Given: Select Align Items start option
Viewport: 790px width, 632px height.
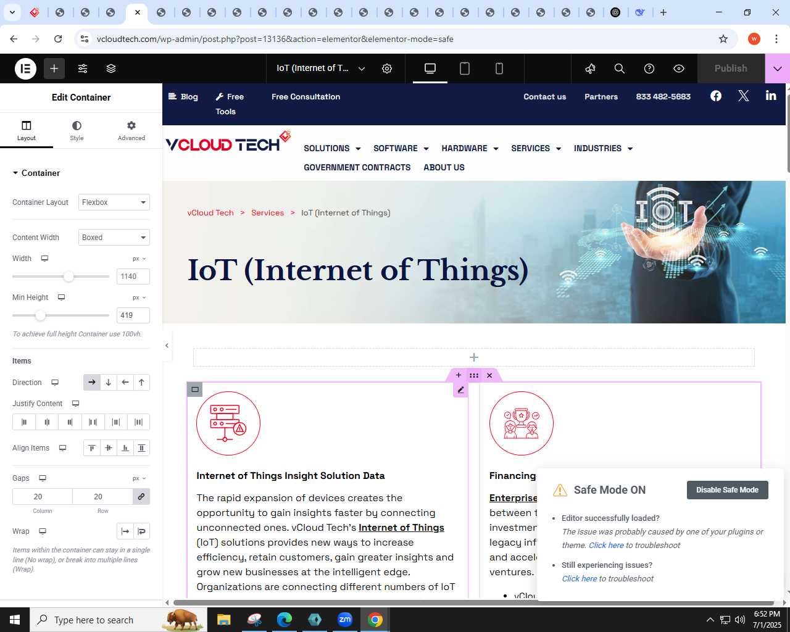Looking at the screenshot, I should click(92, 448).
